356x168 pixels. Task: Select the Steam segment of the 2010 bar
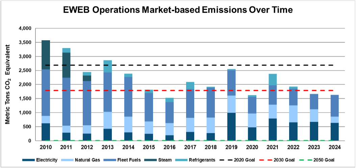(x=46, y=55)
